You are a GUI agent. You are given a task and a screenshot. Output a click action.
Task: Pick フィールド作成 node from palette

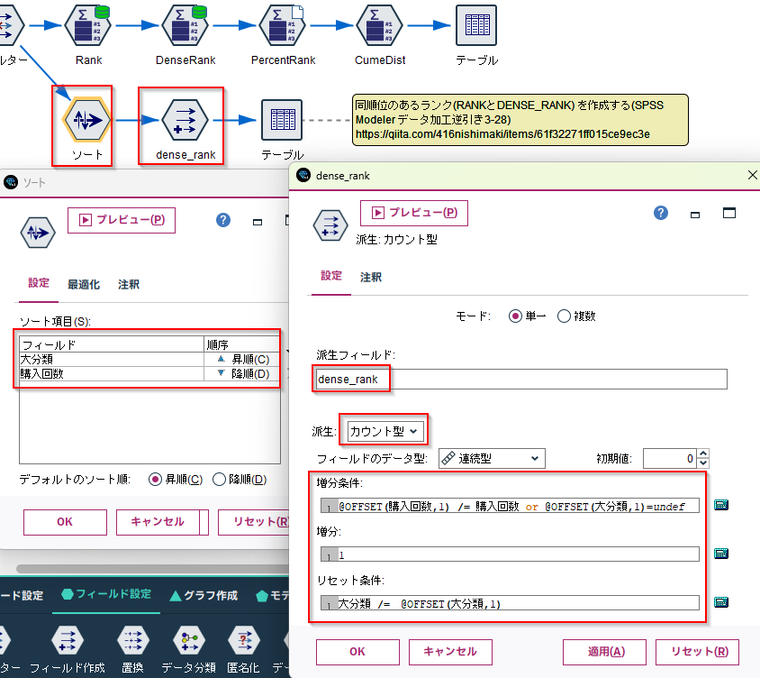[x=68, y=641]
